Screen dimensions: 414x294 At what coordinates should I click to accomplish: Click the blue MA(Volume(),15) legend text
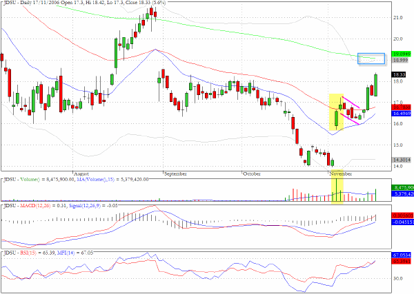click(96, 180)
